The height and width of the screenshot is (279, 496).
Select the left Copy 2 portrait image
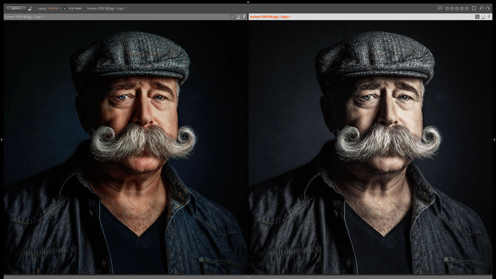click(125, 147)
